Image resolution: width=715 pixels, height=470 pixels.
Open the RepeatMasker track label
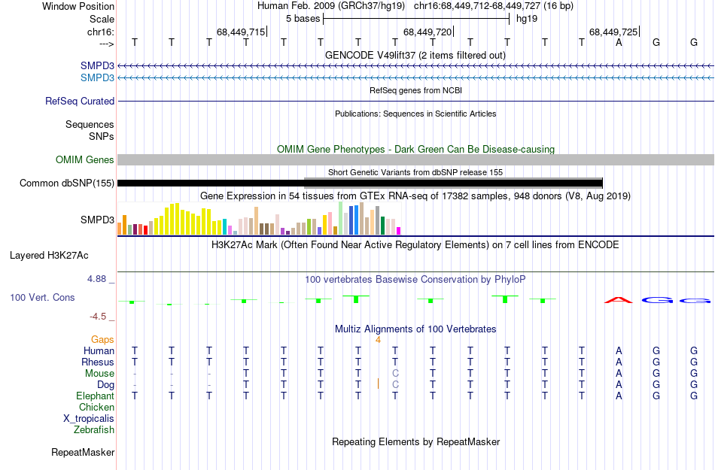click(x=83, y=452)
